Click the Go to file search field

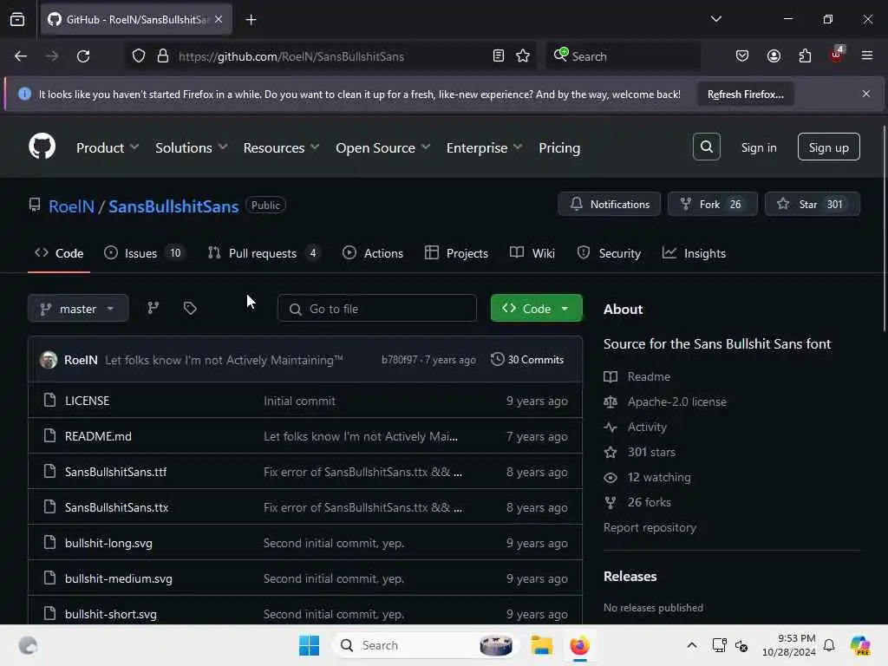pos(376,309)
